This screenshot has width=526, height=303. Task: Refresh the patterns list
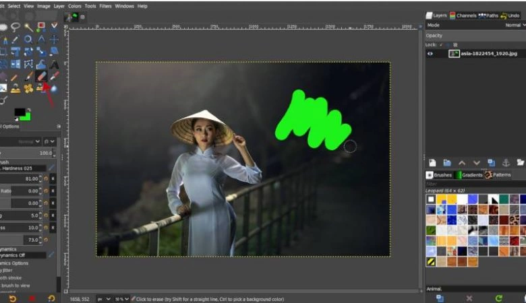(498, 297)
